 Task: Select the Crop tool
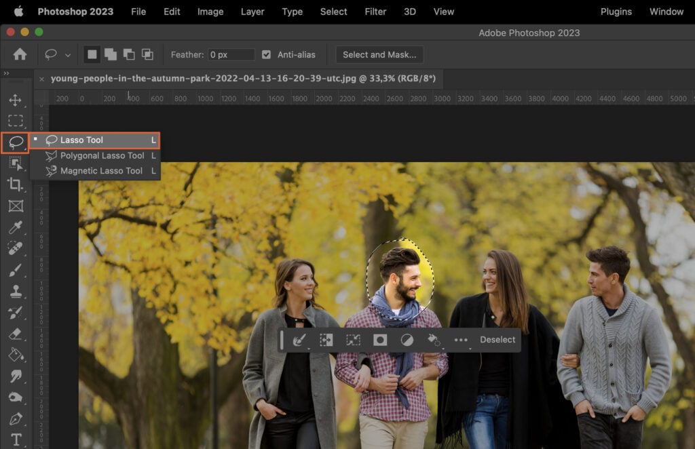coord(16,185)
